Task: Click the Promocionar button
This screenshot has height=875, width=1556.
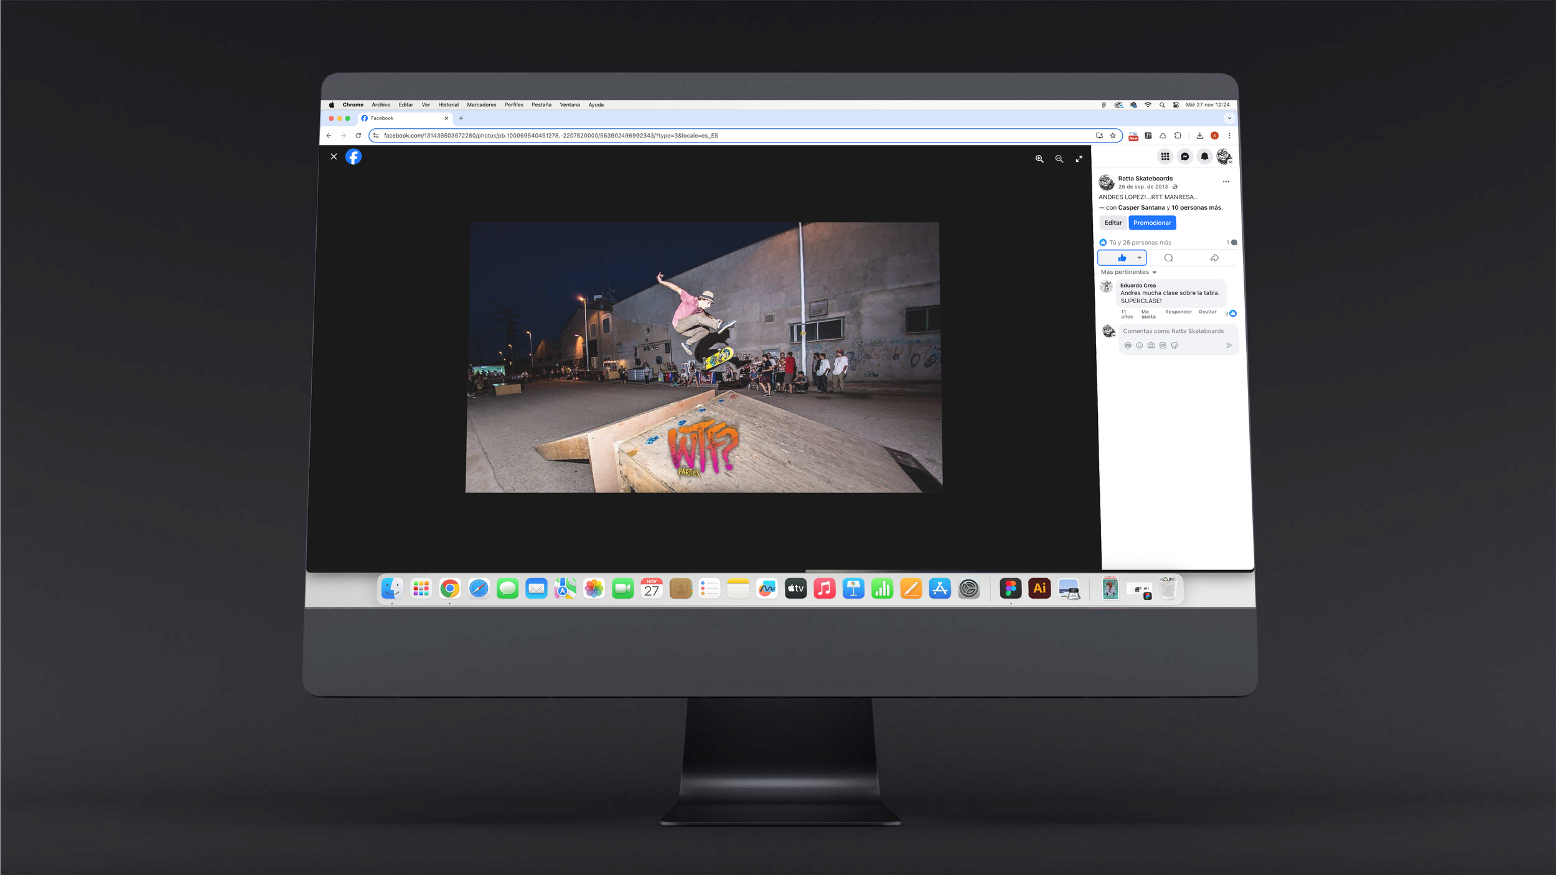Action: (x=1151, y=223)
